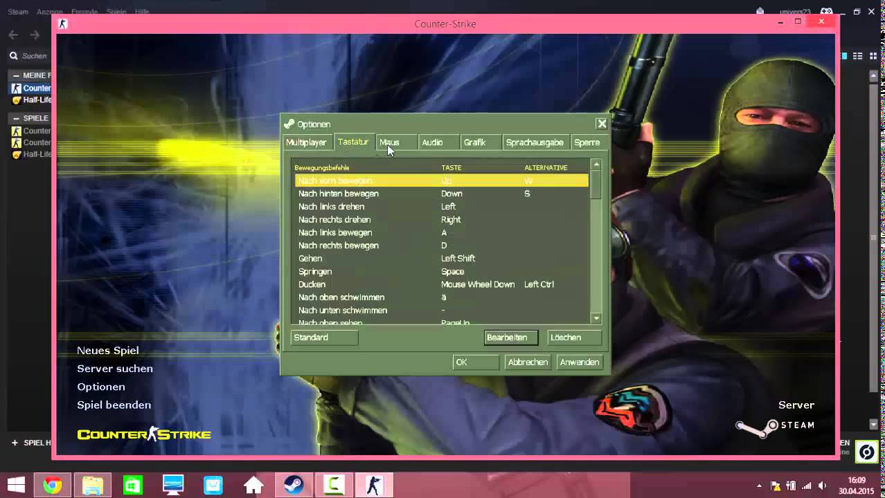Open the Windows Start button
Image resolution: width=885 pixels, height=498 pixels.
(16, 486)
